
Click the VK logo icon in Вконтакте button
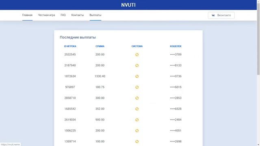[213, 15]
